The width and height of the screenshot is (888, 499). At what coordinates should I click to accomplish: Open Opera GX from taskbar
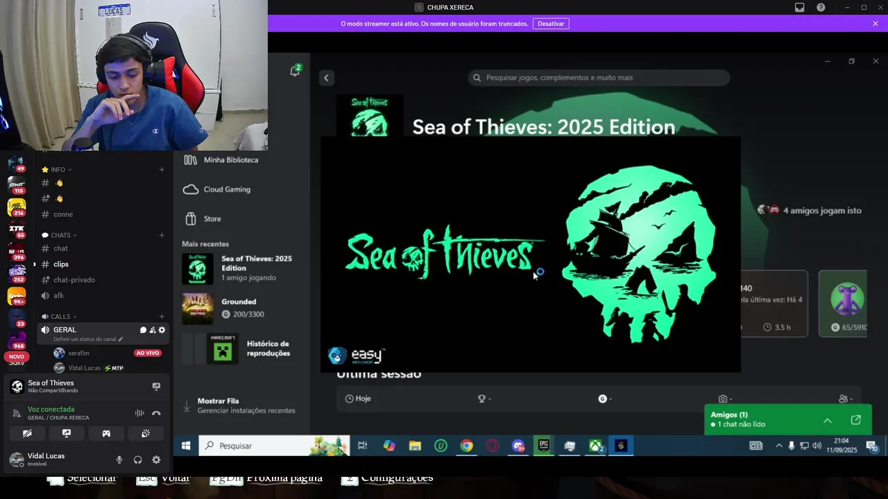click(x=493, y=446)
